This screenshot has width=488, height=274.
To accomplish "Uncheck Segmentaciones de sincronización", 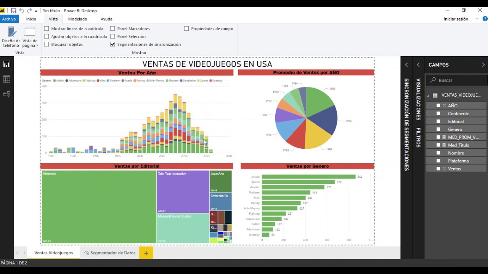I will pos(112,45).
